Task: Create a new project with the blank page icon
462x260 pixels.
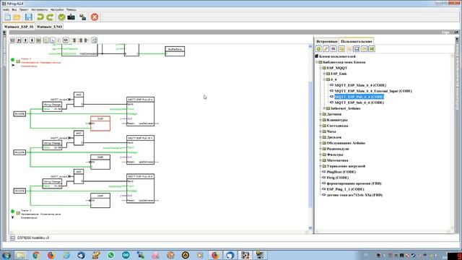Action: coord(7,17)
